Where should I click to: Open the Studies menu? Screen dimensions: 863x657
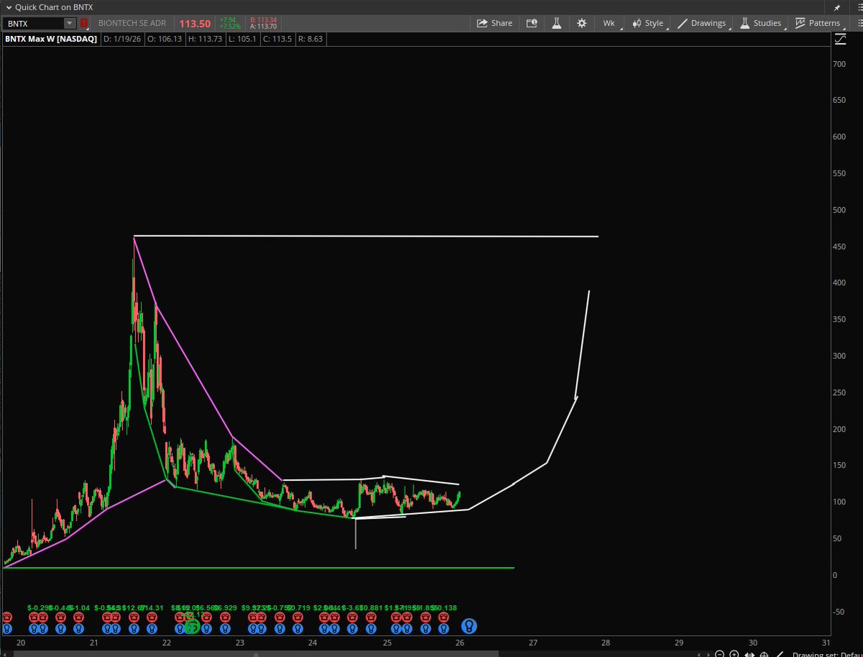coord(761,23)
